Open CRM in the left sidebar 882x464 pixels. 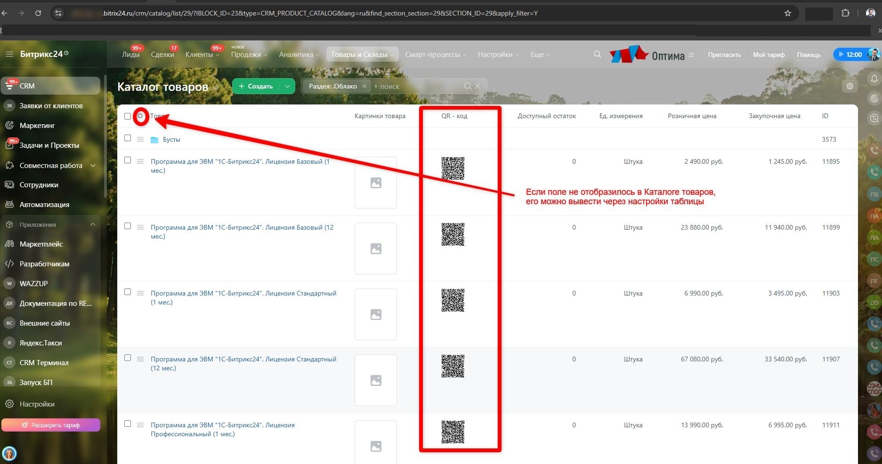click(50, 86)
